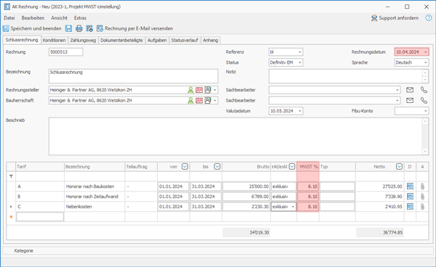Click the Bezeichnung text field
Image resolution: width=436 pixels, height=267 pixels.
coord(134,76)
